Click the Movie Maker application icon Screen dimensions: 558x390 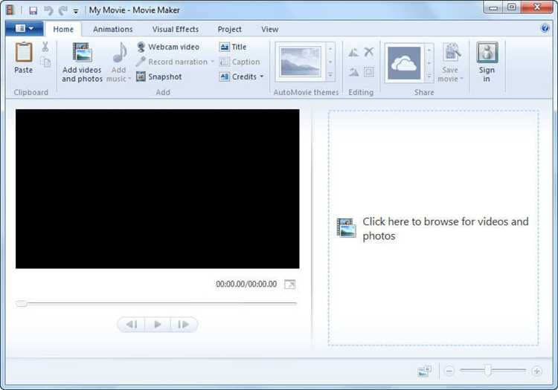point(10,10)
